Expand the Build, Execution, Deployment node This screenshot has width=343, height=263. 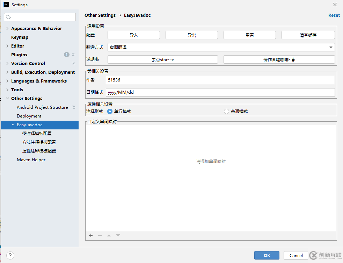point(7,72)
